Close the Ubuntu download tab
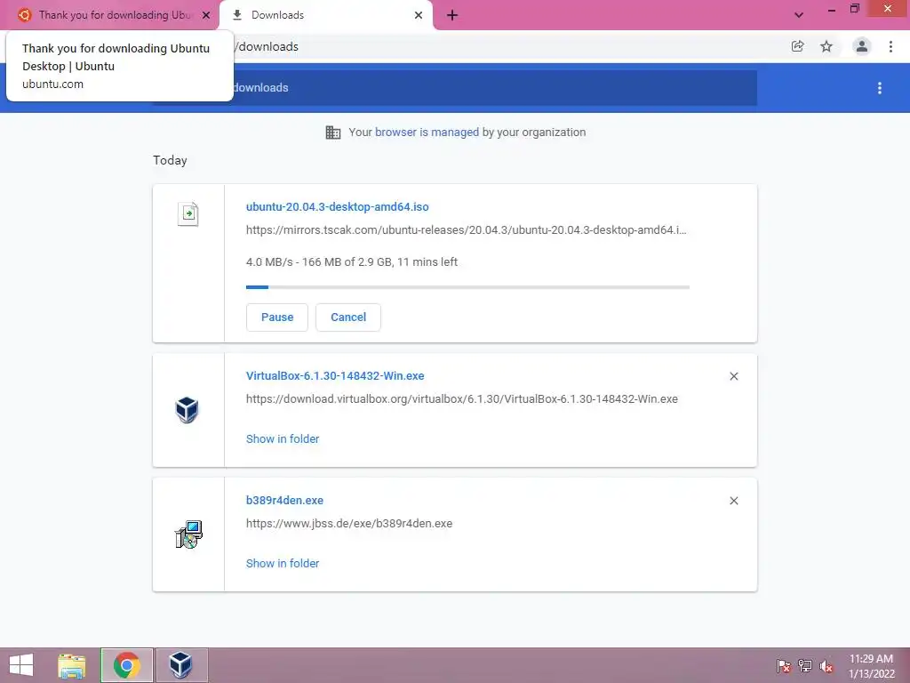910x683 pixels. coord(206,15)
